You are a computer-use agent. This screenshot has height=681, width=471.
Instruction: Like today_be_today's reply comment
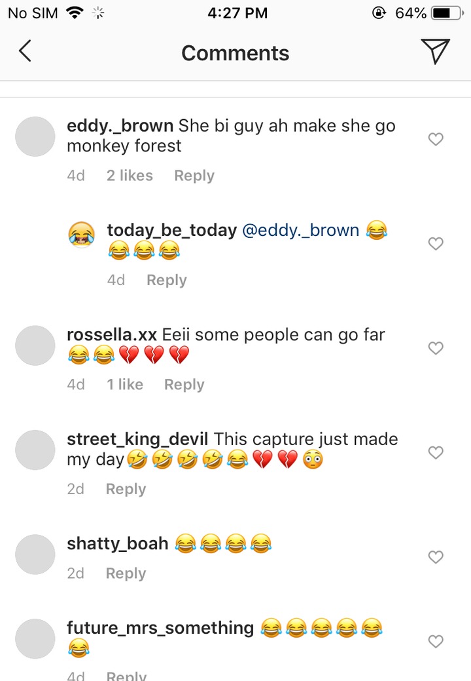pyautogui.click(x=436, y=243)
